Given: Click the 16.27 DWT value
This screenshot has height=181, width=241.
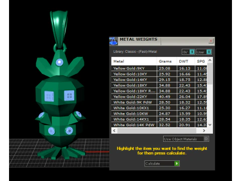Looking at the screenshot, I should [x=185, y=108].
